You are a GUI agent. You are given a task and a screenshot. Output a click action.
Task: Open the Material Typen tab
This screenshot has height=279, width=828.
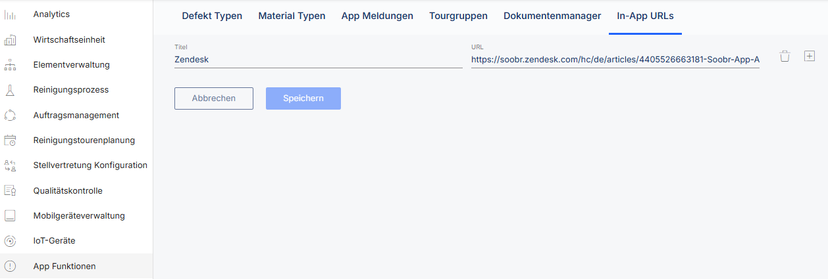pyautogui.click(x=292, y=16)
